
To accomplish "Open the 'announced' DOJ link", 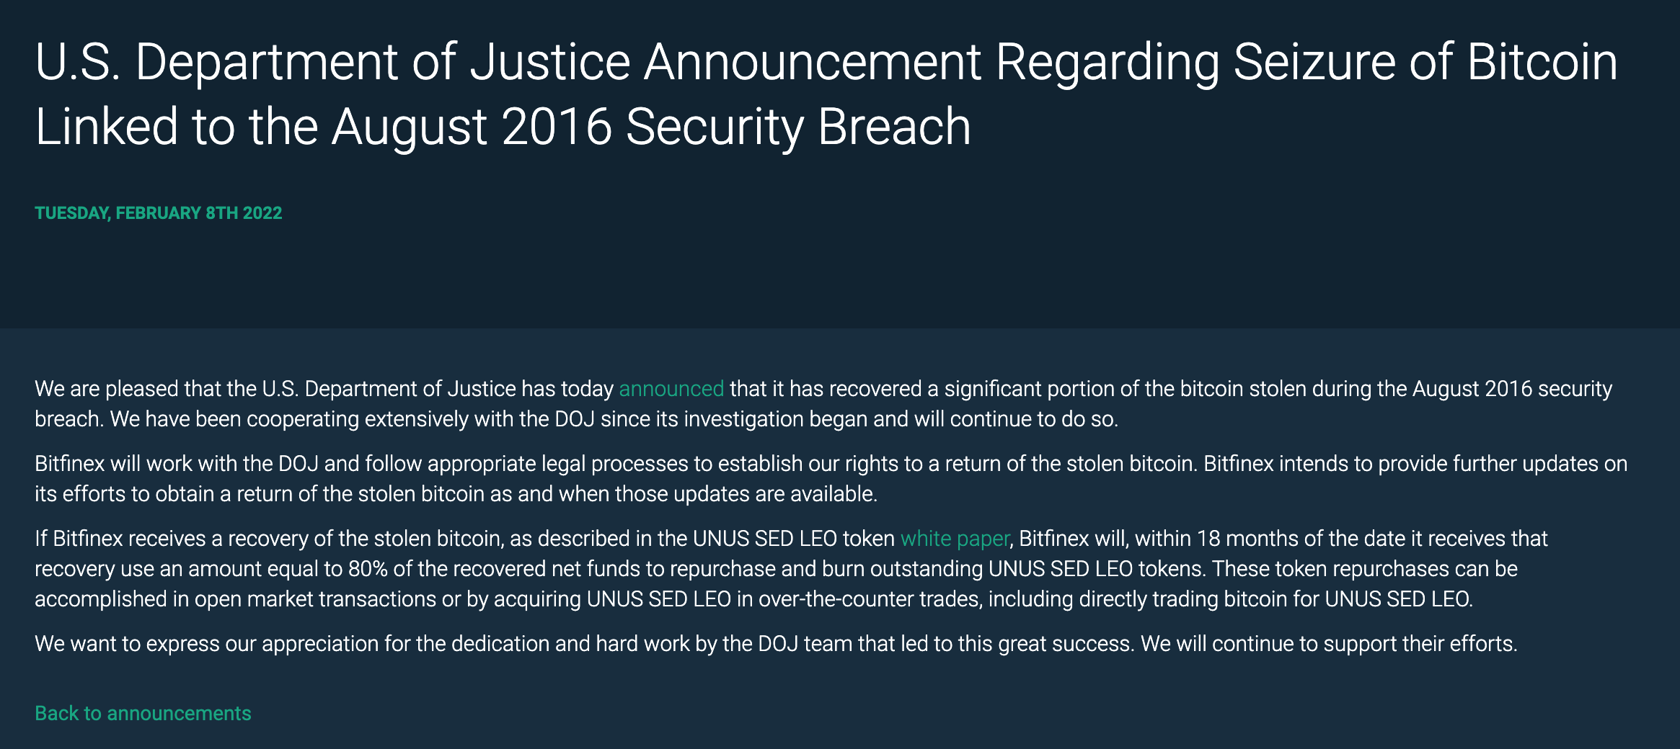I will (x=671, y=389).
